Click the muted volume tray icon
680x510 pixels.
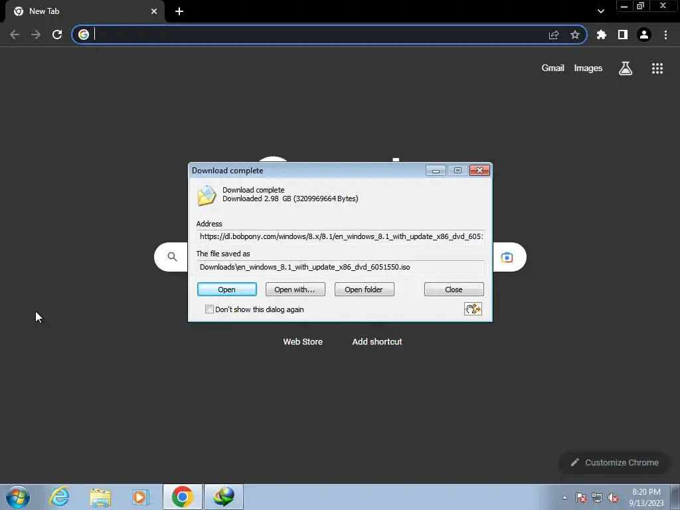pyautogui.click(x=613, y=497)
